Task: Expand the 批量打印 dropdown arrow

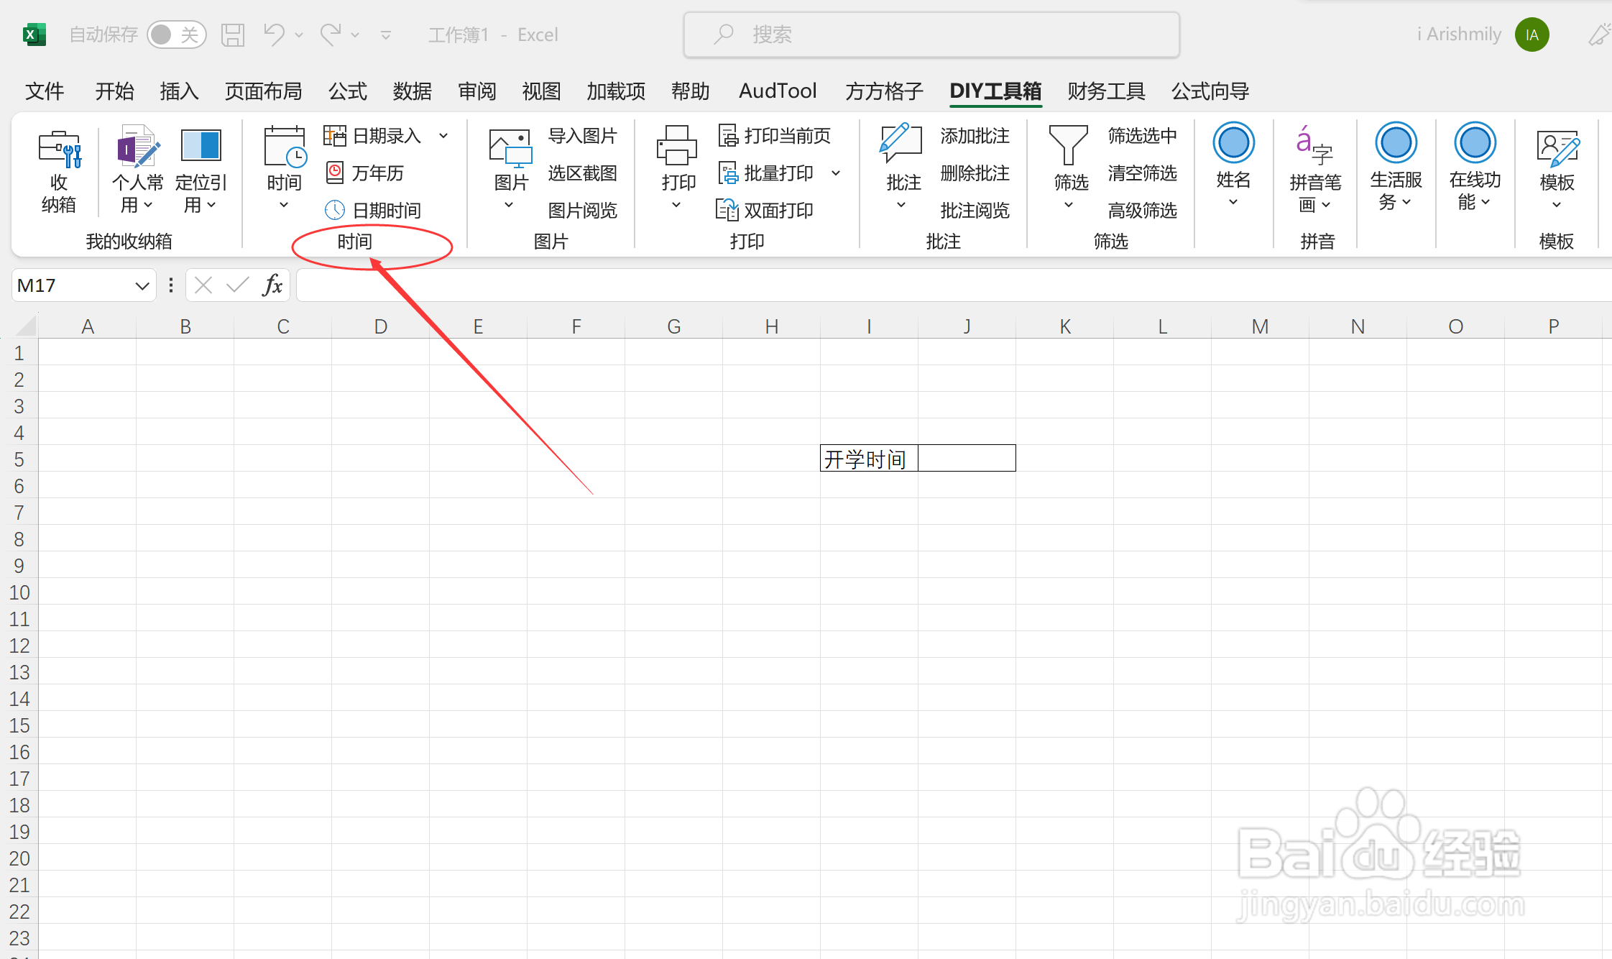Action: 836,173
